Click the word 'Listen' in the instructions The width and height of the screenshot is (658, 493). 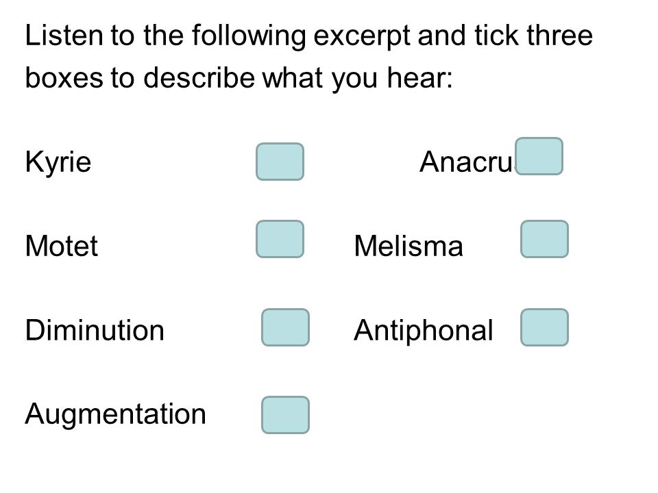[x=64, y=35]
